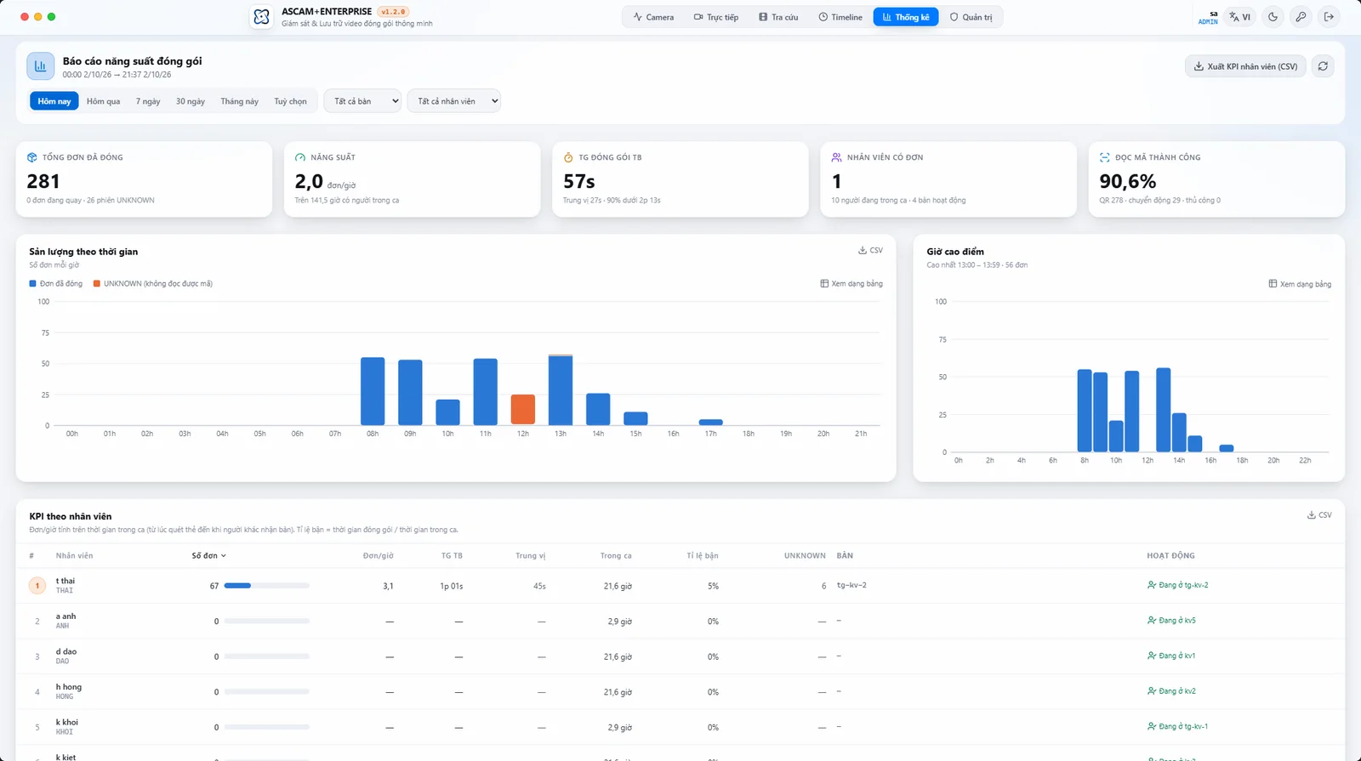1361x761 pixels.
Task: Click the logout icon in header
Action: [x=1329, y=17]
